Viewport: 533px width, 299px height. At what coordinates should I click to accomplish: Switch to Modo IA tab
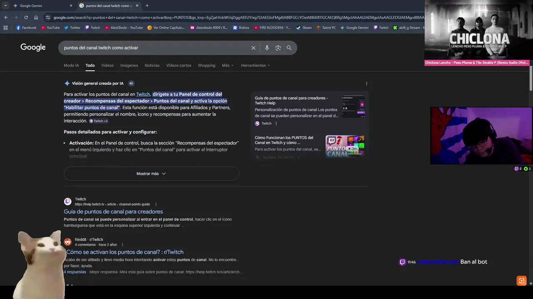(x=71, y=65)
